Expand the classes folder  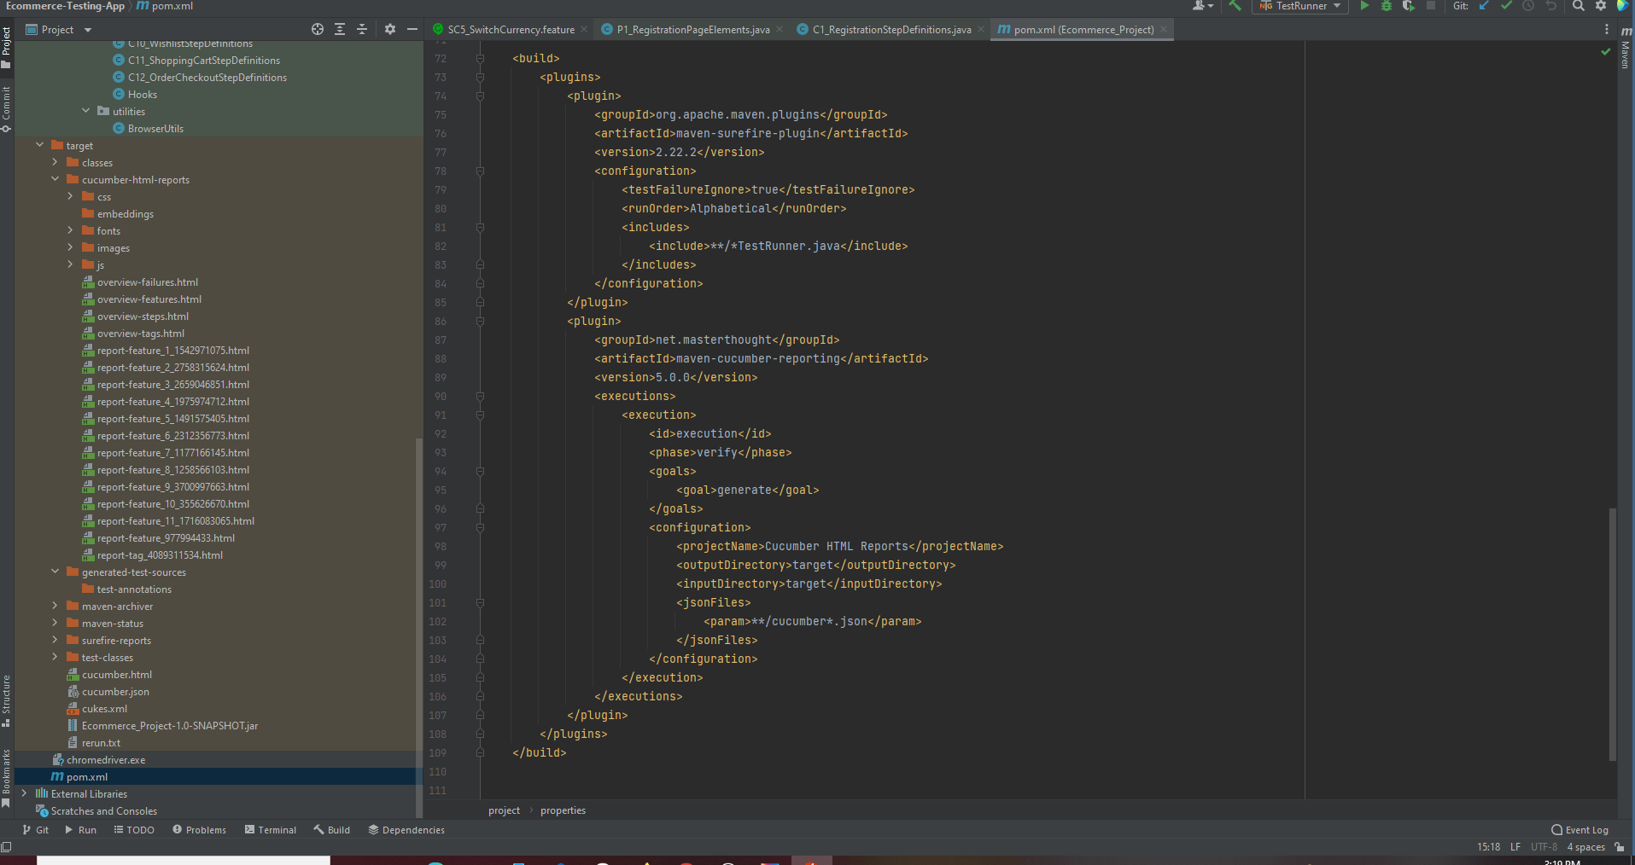pyautogui.click(x=55, y=162)
